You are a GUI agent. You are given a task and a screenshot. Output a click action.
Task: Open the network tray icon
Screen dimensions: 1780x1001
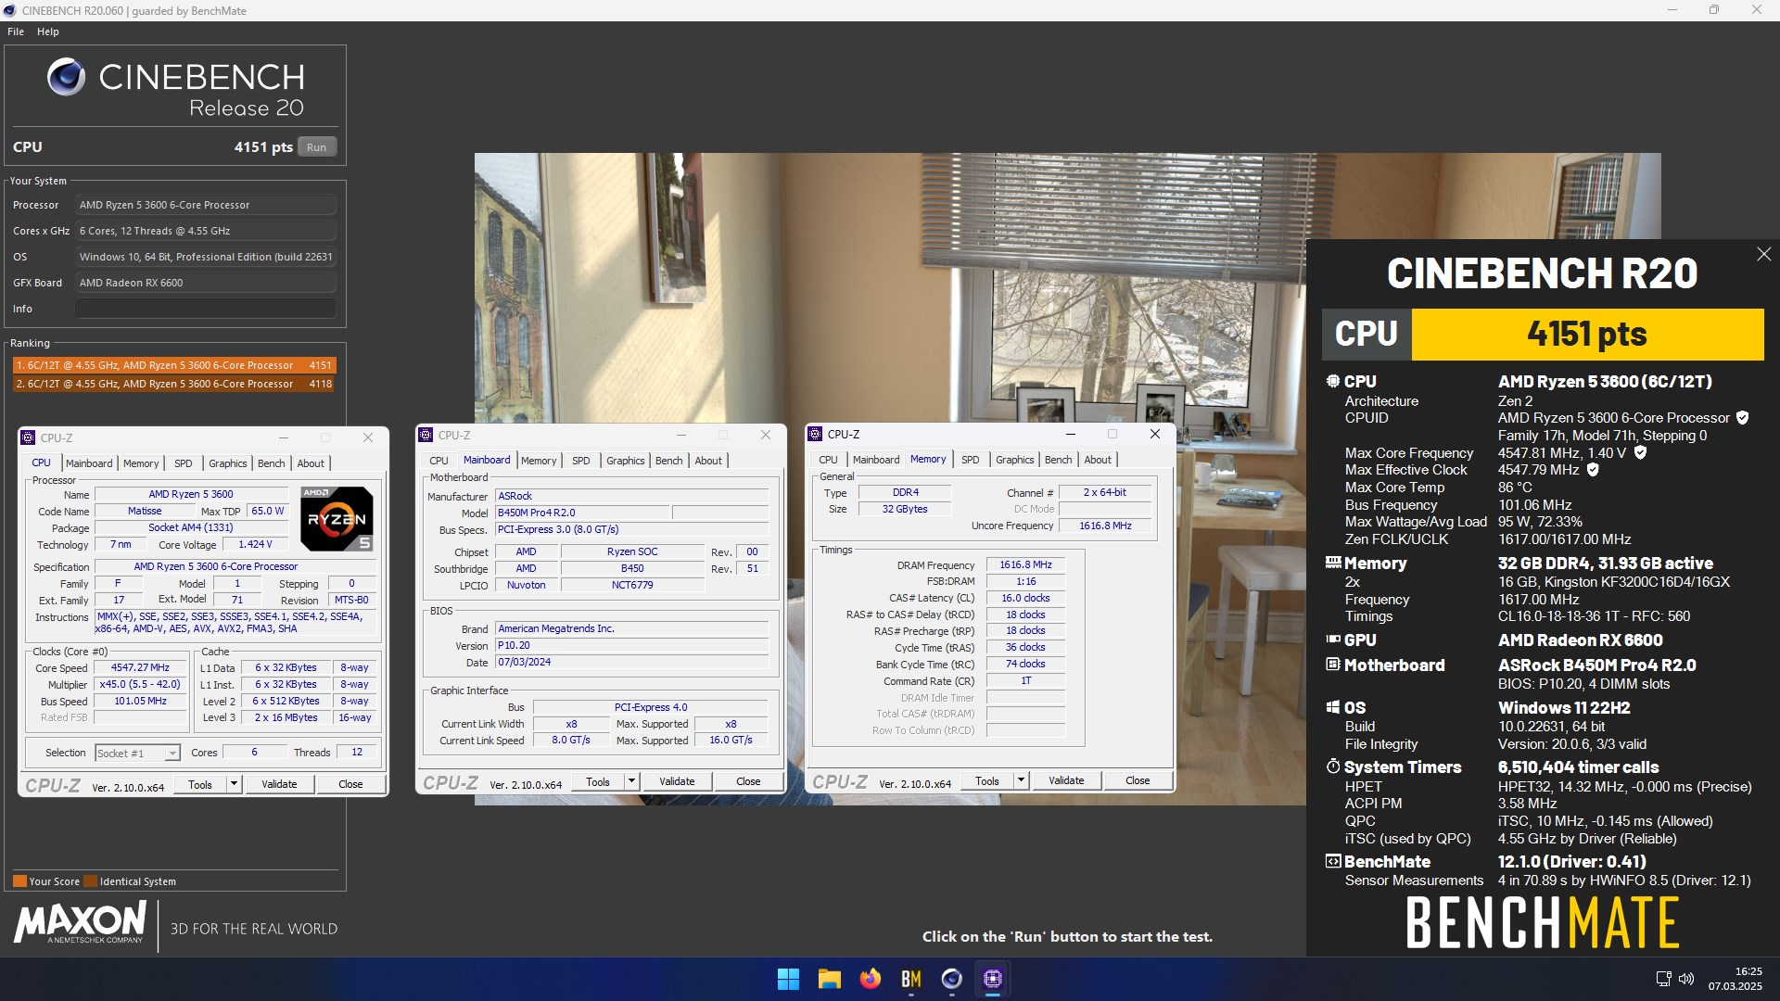(1663, 979)
